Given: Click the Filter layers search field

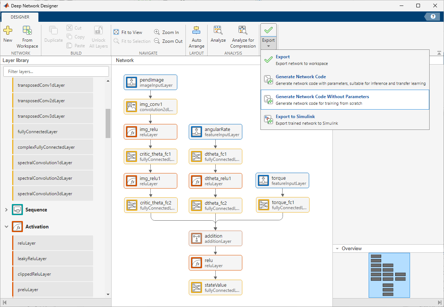Looking at the screenshot, I should coord(56,71).
